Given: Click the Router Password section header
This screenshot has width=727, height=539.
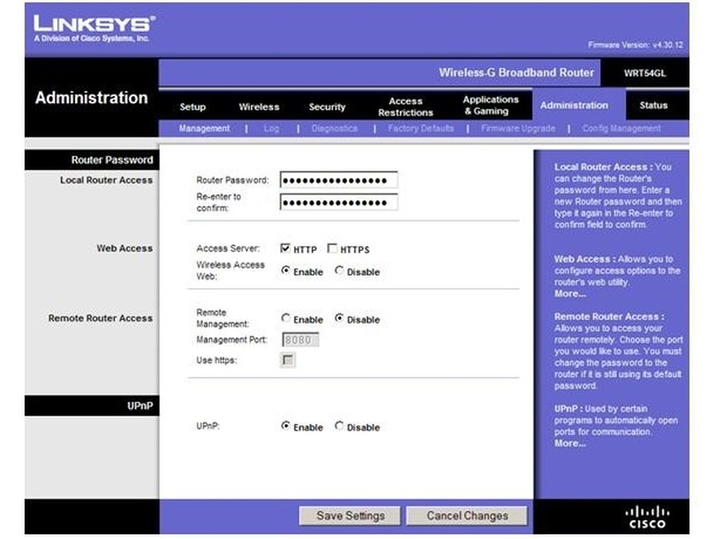Looking at the screenshot, I should point(112,160).
